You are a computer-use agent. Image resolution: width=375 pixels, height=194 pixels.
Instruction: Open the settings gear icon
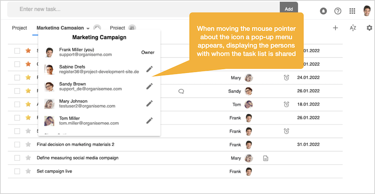369,28
